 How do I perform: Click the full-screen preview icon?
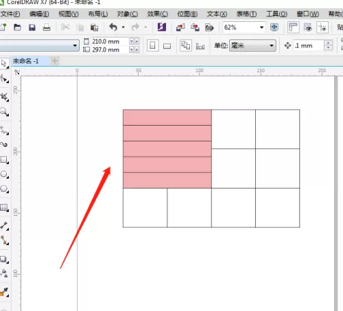click(x=274, y=27)
